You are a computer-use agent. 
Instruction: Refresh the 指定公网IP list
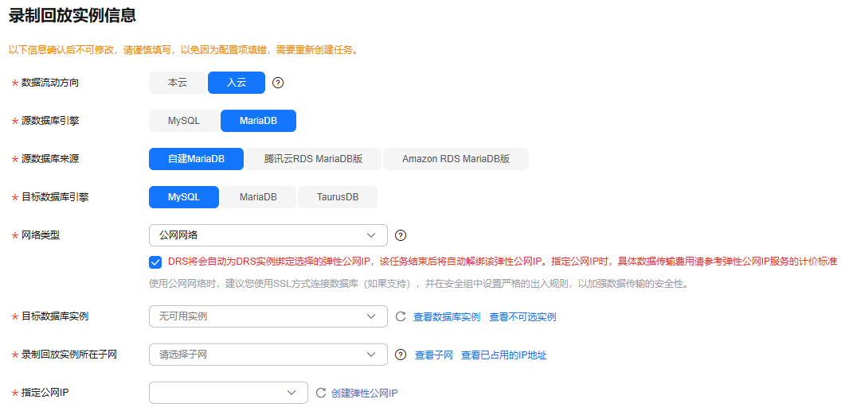[321, 393]
